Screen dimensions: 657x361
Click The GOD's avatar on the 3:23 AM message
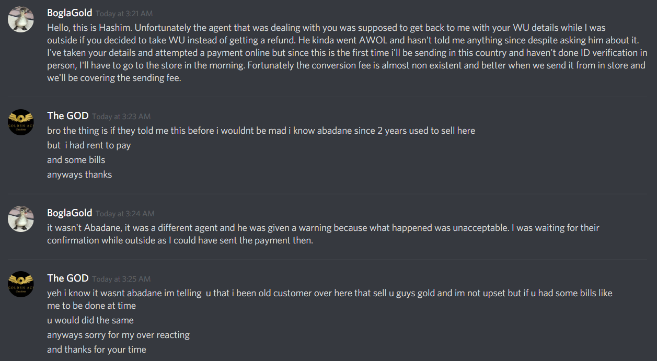[x=21, y=122]
